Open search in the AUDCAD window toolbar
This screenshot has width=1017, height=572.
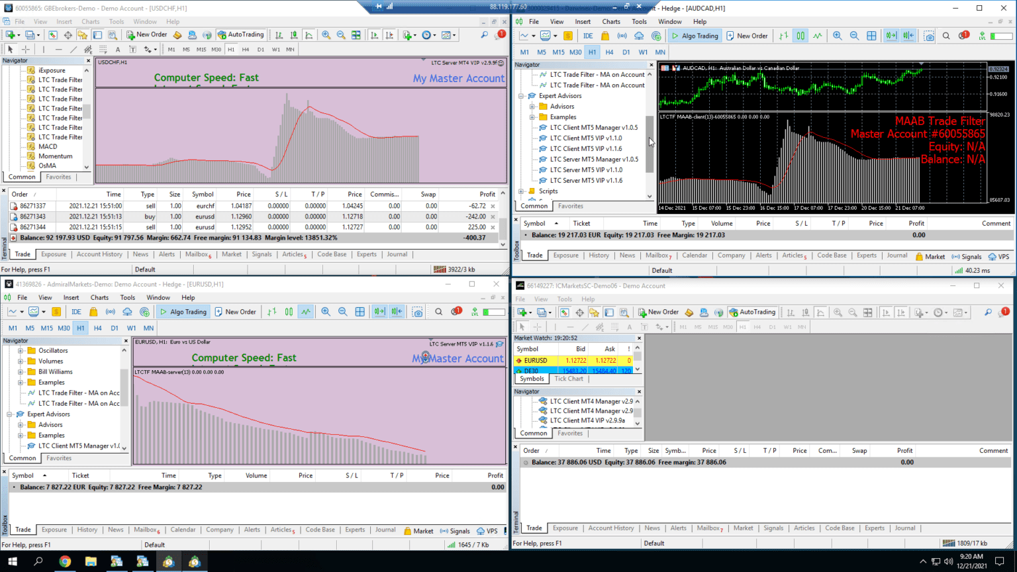946,36
